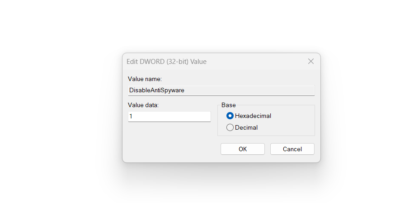Click the Base group heading
The image size is (395, 203).
coord(228,105)
